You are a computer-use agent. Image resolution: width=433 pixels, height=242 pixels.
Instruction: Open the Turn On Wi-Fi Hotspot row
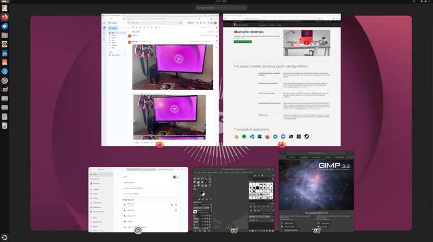coord(150,194)
